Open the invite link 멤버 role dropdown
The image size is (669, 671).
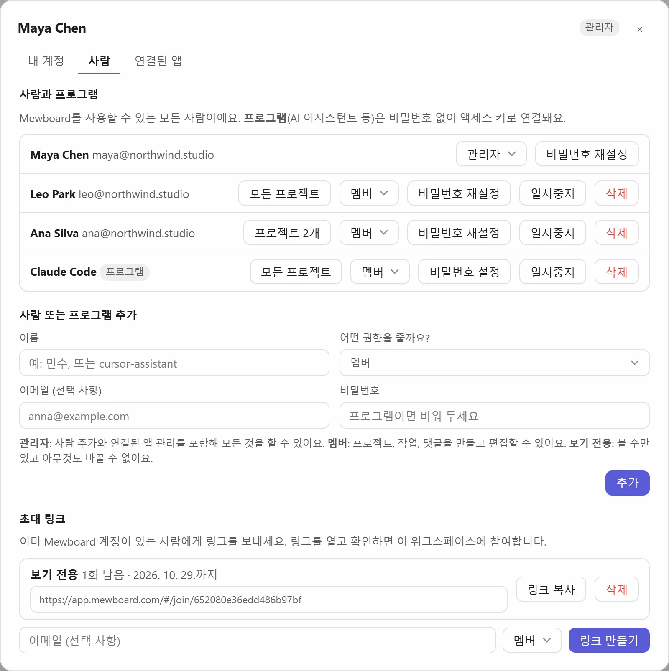[x=532, y=640]
